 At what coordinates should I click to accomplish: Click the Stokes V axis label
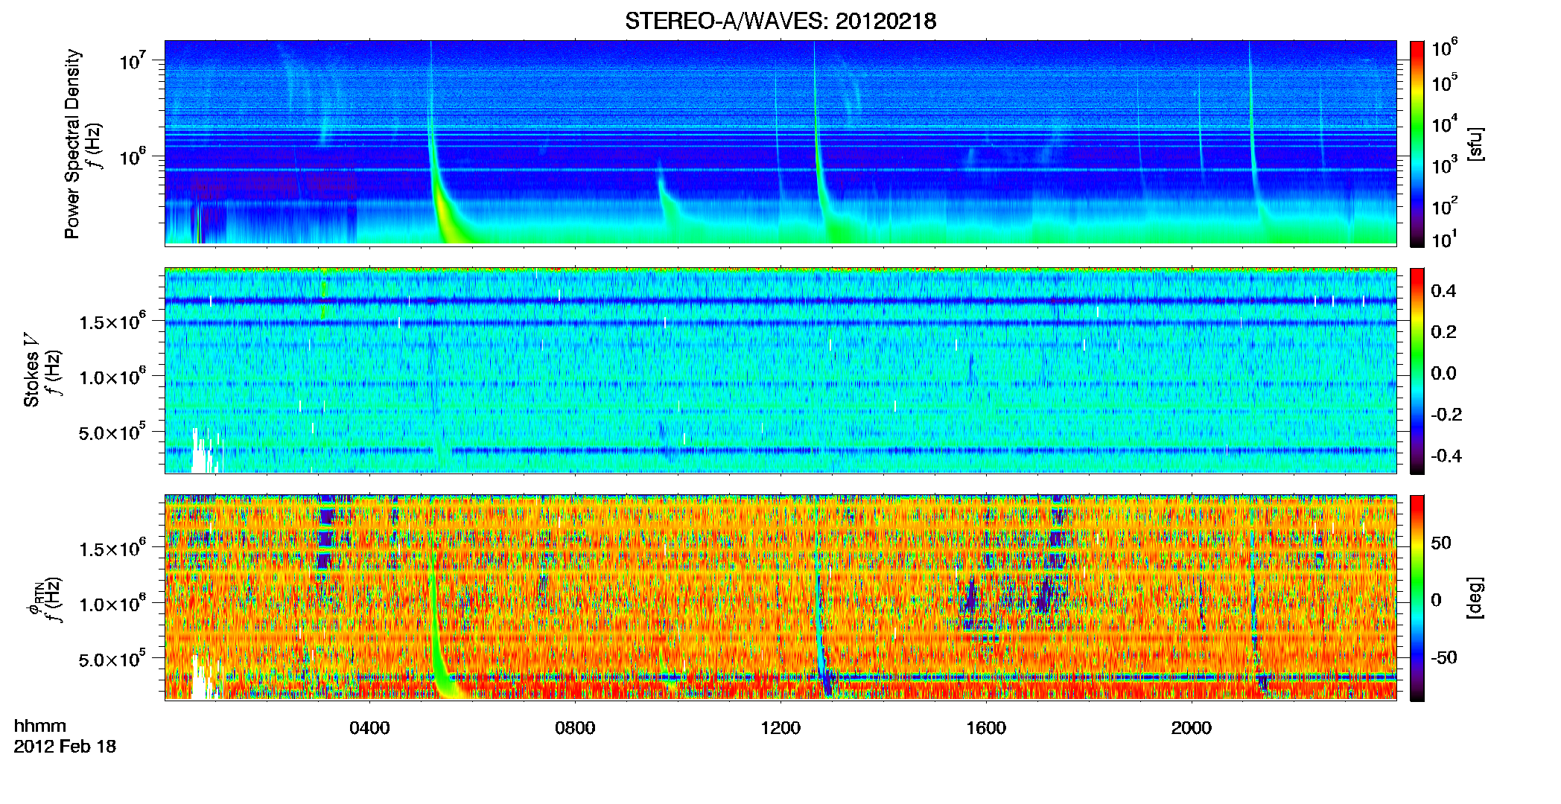pyautogui.click(x=31, y=370)
